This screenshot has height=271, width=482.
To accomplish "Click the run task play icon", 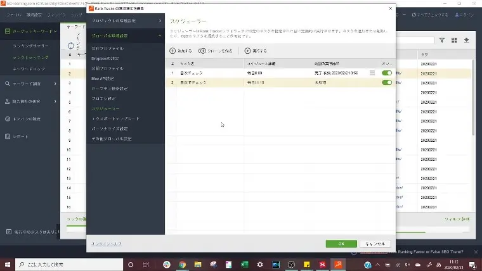I will coord(248,51).
